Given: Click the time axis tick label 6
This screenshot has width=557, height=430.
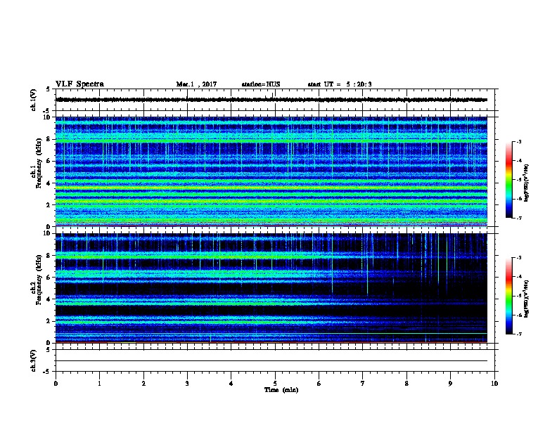Looking at the screenshot, I should (x=319, y=384).
